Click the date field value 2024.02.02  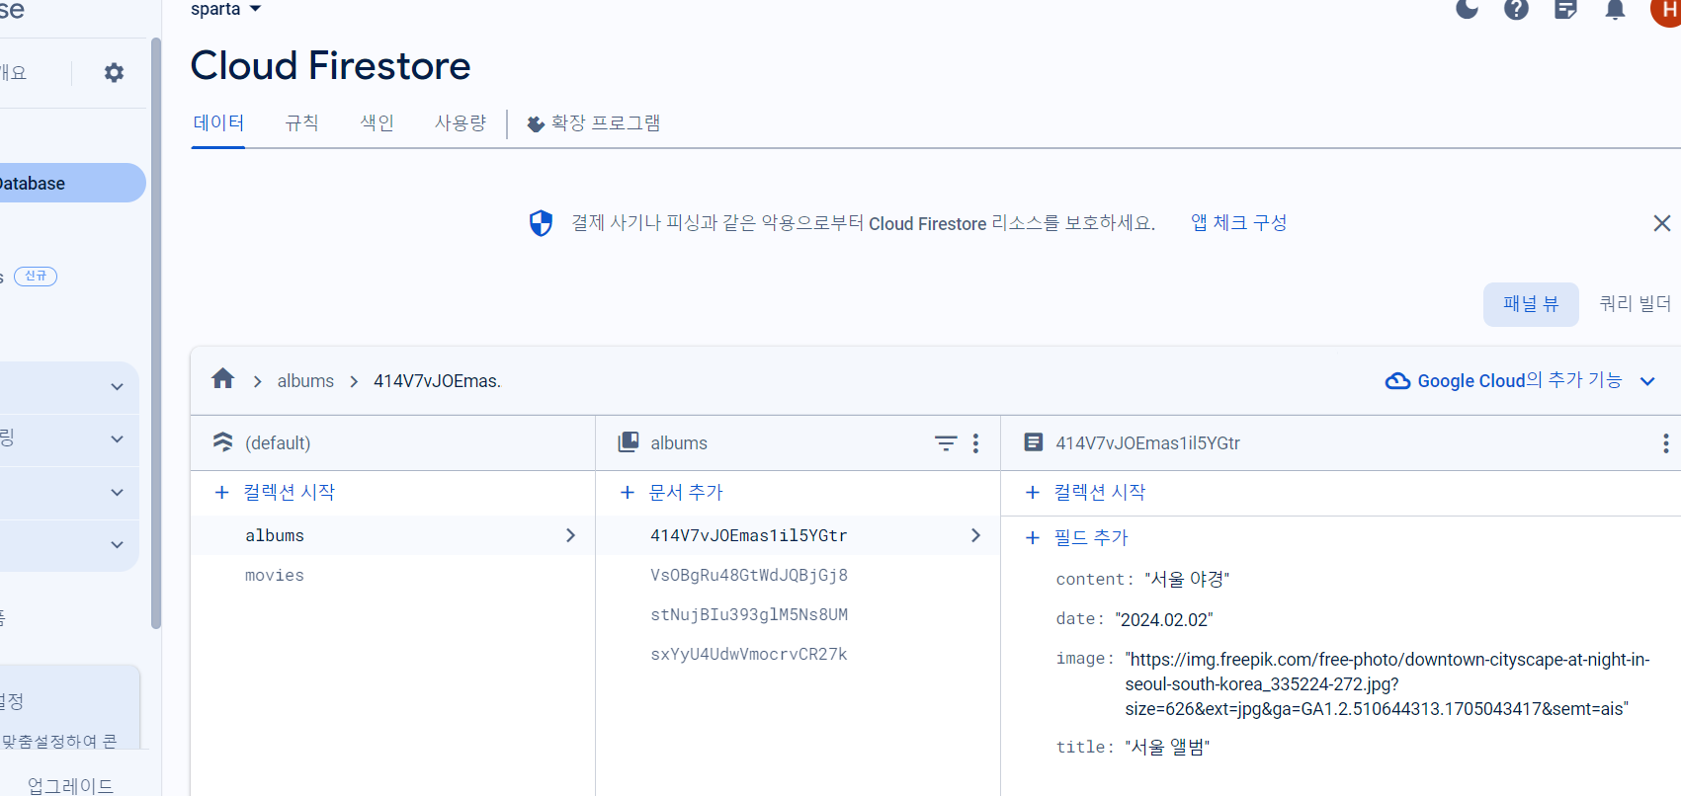[x=1164, y=619]
